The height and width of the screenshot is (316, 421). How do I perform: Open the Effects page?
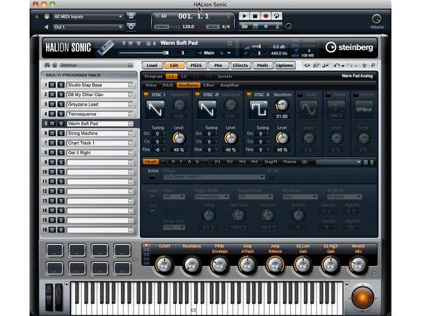point(240,65)
